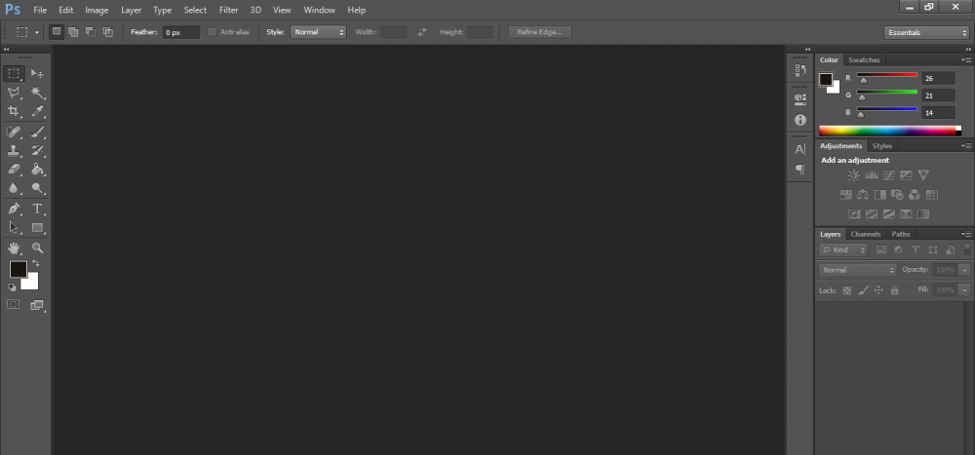Image resolution: width=975 pixels, height=455 pixels.
Task: Select the Dodge tool
Action: [x=37, y=188]
